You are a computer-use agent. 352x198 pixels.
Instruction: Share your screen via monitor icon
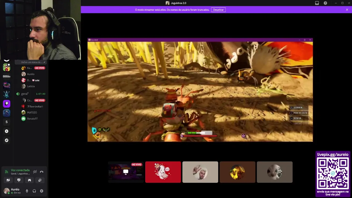tap(19, 180)
